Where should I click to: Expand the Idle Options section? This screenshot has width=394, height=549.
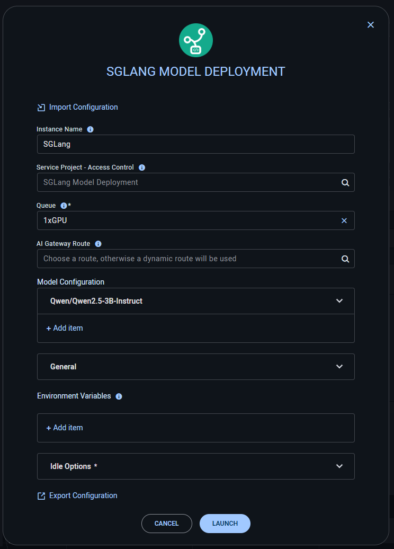click(339, 466)
